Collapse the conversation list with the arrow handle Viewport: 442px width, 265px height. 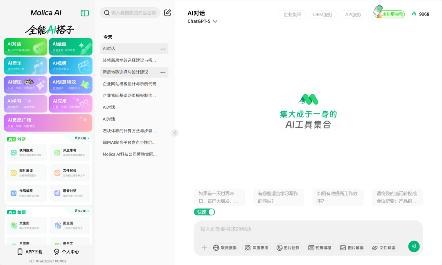click(175, 132)
